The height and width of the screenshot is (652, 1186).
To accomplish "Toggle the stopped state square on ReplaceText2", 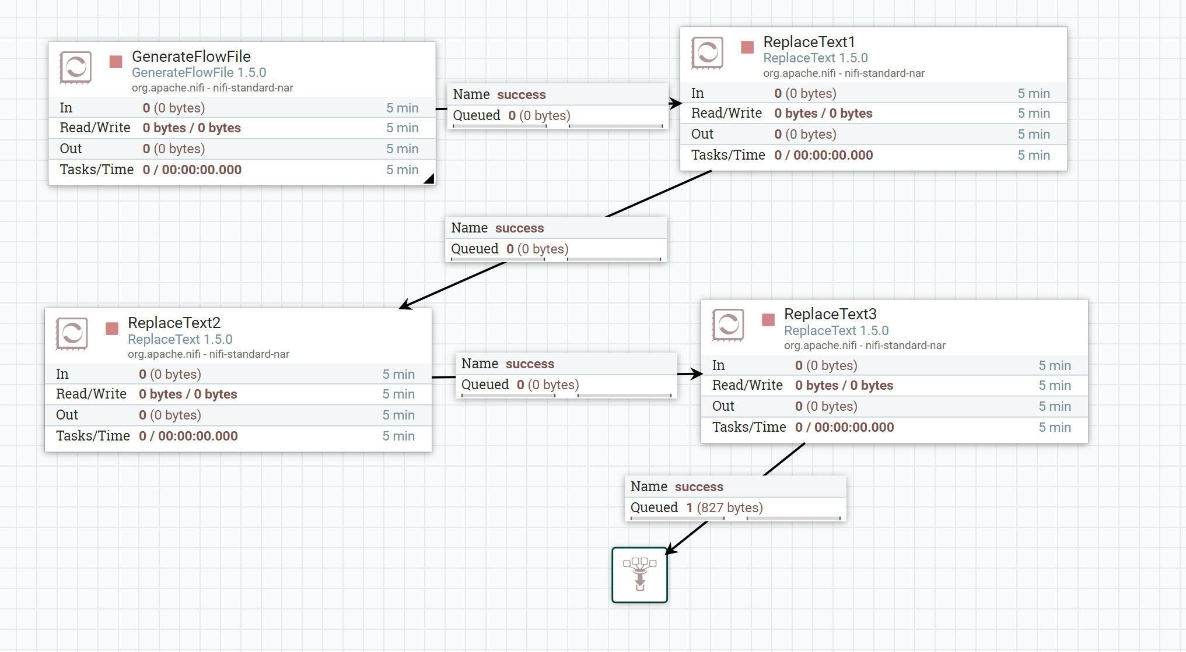I will (111, 329).
